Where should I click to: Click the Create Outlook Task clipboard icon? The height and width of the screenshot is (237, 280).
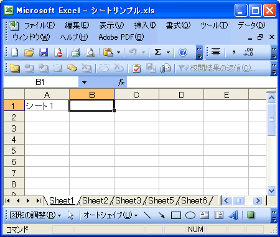pyautogui.click(x=136, y=68)
